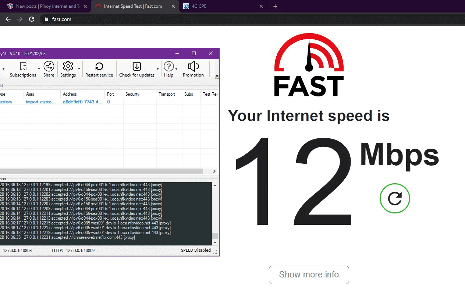Click the SPEED Disabled status text

(x=196, y=250)
